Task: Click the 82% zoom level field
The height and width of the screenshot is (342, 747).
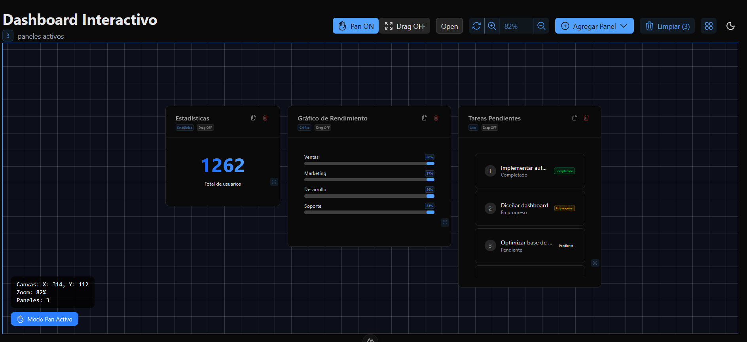Action: [x=516, y=26]
